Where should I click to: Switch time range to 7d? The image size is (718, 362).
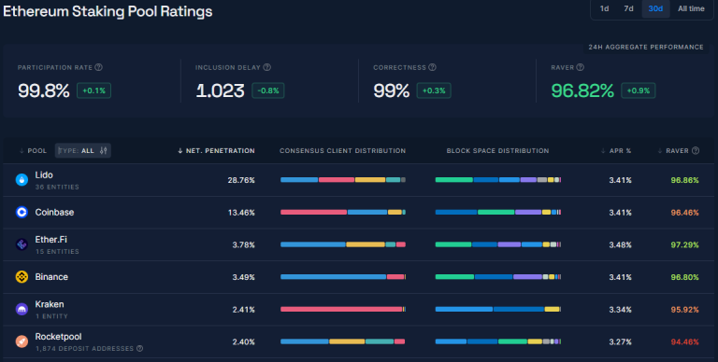(x=628, y=8)
